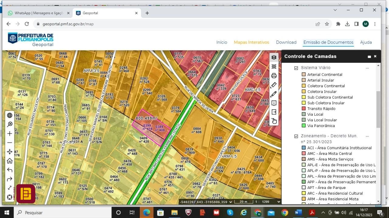Return to the home map extent
Screen dimensions: 389x218
tap(10, 161)
